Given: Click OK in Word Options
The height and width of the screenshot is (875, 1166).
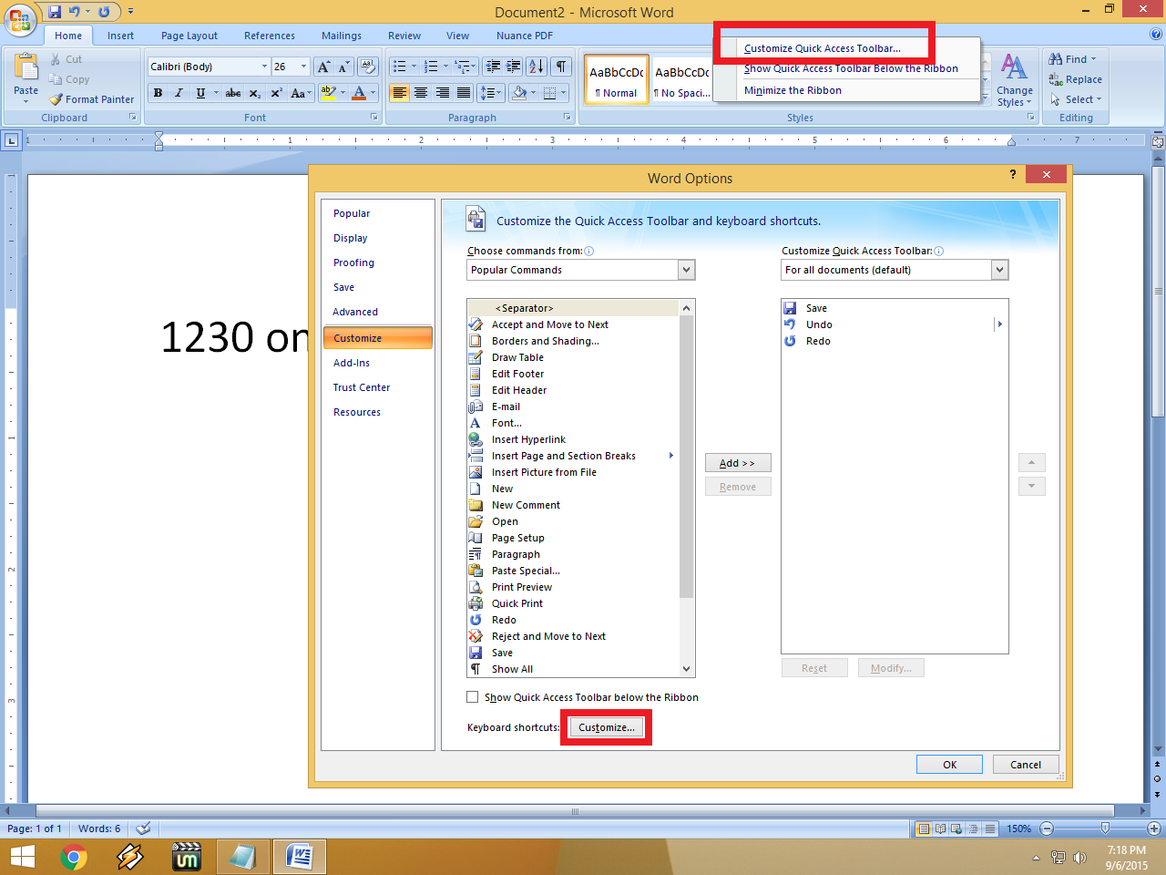Looking at the screenshot, I should 949,765.
